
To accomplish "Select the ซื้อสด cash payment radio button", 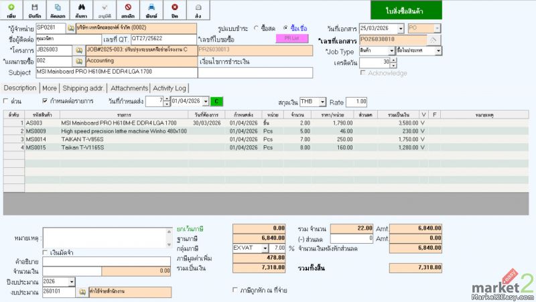I will click(256, 28).
